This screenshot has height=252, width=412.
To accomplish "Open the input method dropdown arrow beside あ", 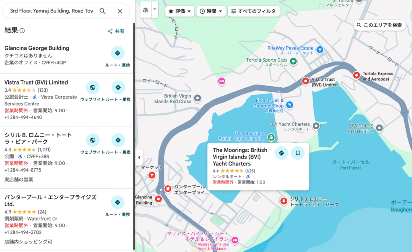I will 154,9.
